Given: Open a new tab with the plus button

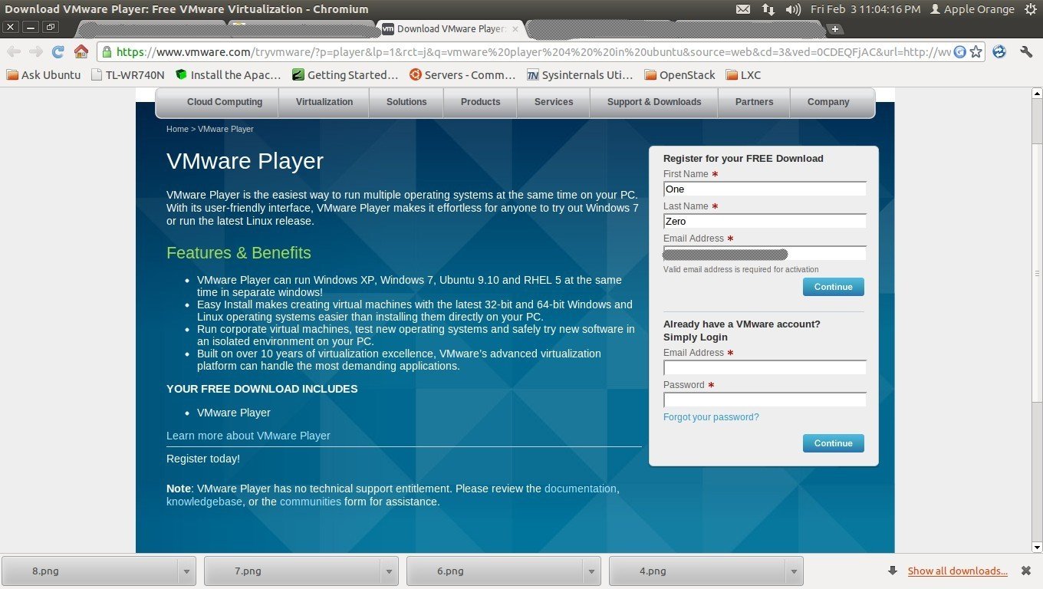Looking at the screenshot, I should (x=835, y=29).
